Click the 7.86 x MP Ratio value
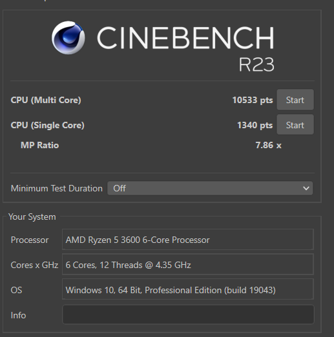 [x=269, y=145]
